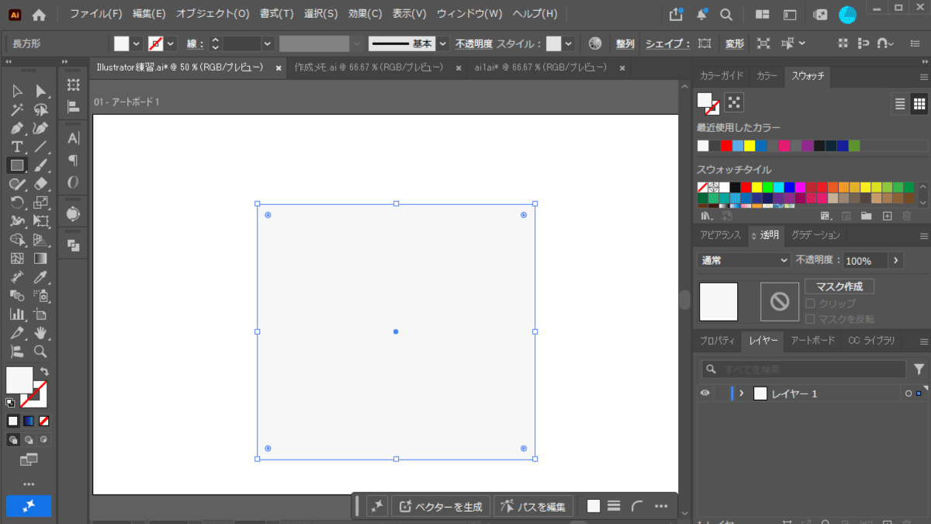This screenshot has height=524, width=931.
Task: Open the オブジェクト(O) menu
Action: (213, 14)
